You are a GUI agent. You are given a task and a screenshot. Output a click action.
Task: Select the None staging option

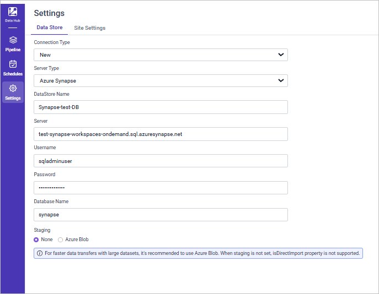pyautogui.click(x=36, y=239)
